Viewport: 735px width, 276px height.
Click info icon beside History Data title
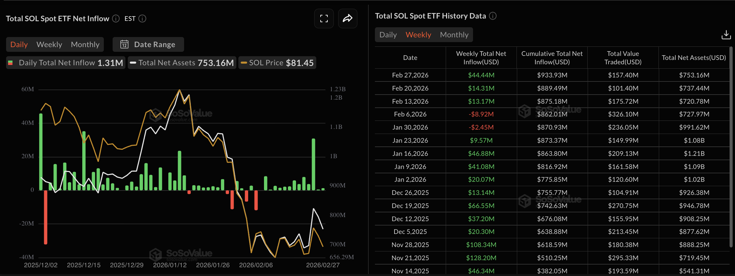(493, 16)
